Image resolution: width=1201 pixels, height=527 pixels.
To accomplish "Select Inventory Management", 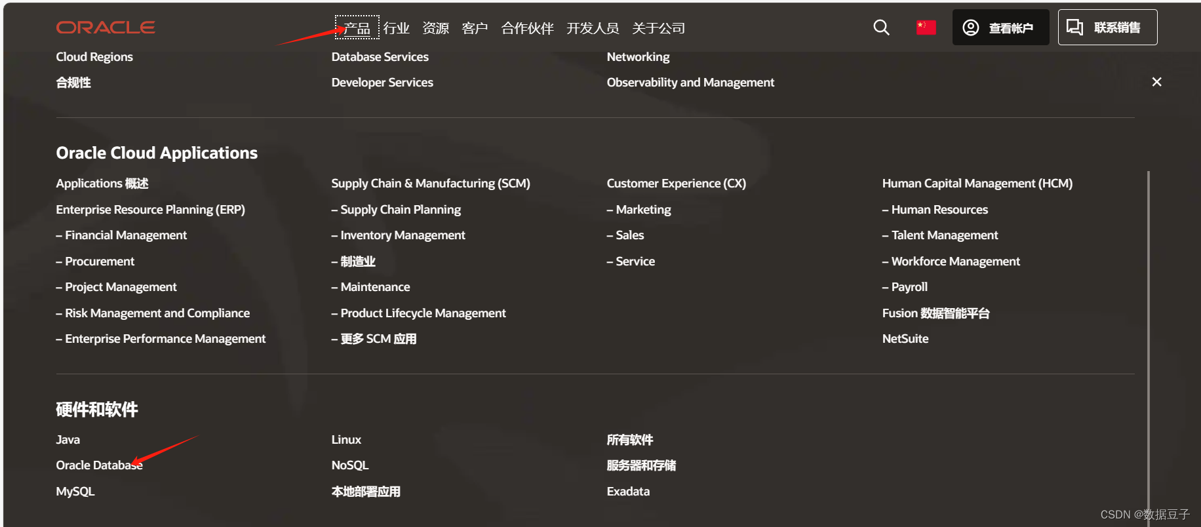I will tap(399, 235).
